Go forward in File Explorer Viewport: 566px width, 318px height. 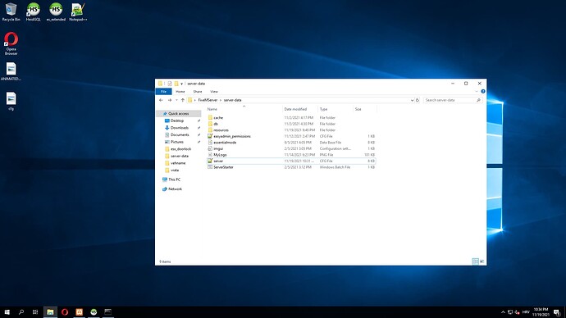[170, 100]
